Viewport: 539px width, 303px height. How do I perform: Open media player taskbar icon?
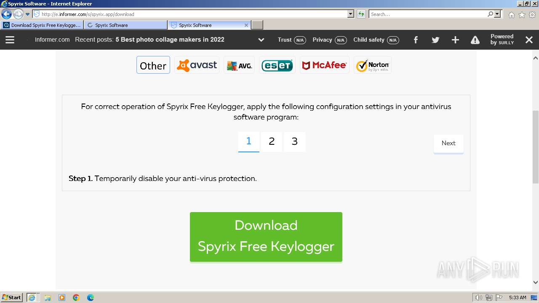point(62,298)
